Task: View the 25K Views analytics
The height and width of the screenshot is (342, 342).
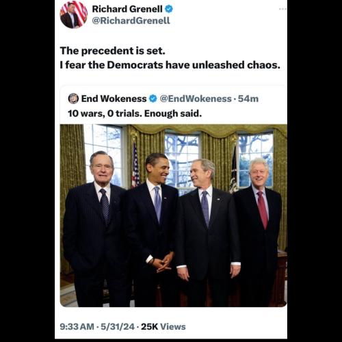Action: click(163, 326)
